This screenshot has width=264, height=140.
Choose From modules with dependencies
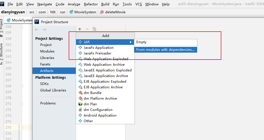click(166, 50)
